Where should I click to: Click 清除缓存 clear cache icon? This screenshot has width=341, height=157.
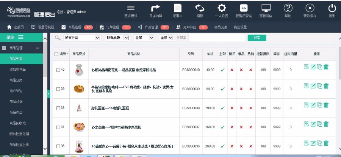(x=310, y=8)
